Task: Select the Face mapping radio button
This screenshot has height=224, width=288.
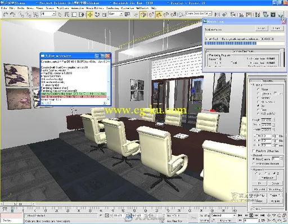Action: (x=258, y=110)
